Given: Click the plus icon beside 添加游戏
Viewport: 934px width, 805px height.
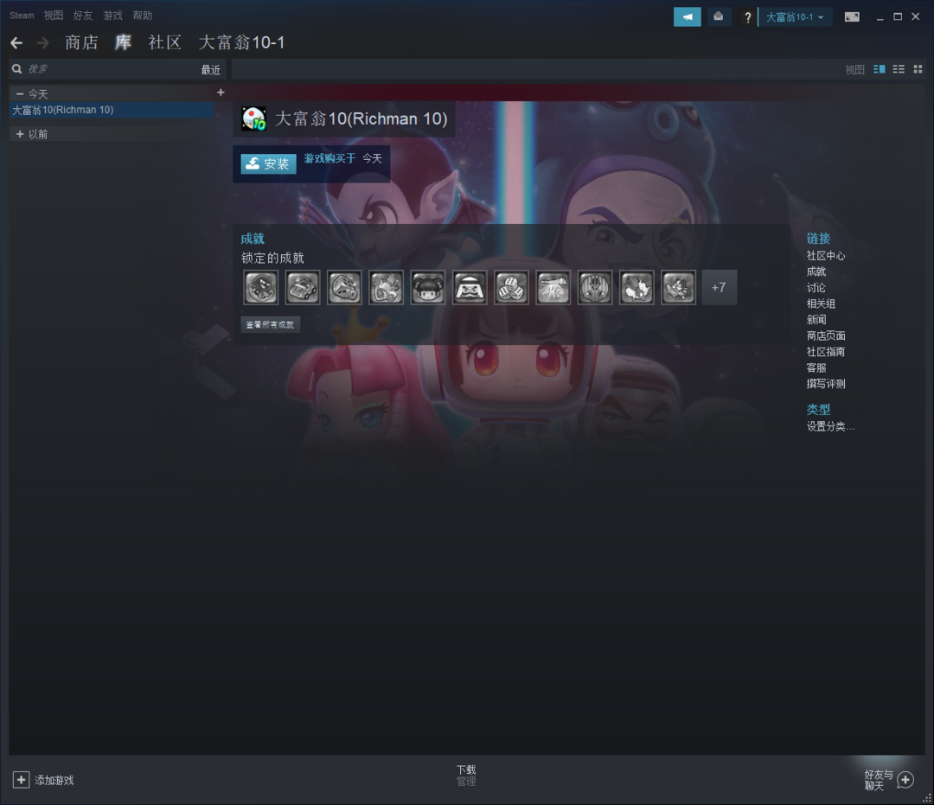Looking at the screenshot, I should coord(21,780).
